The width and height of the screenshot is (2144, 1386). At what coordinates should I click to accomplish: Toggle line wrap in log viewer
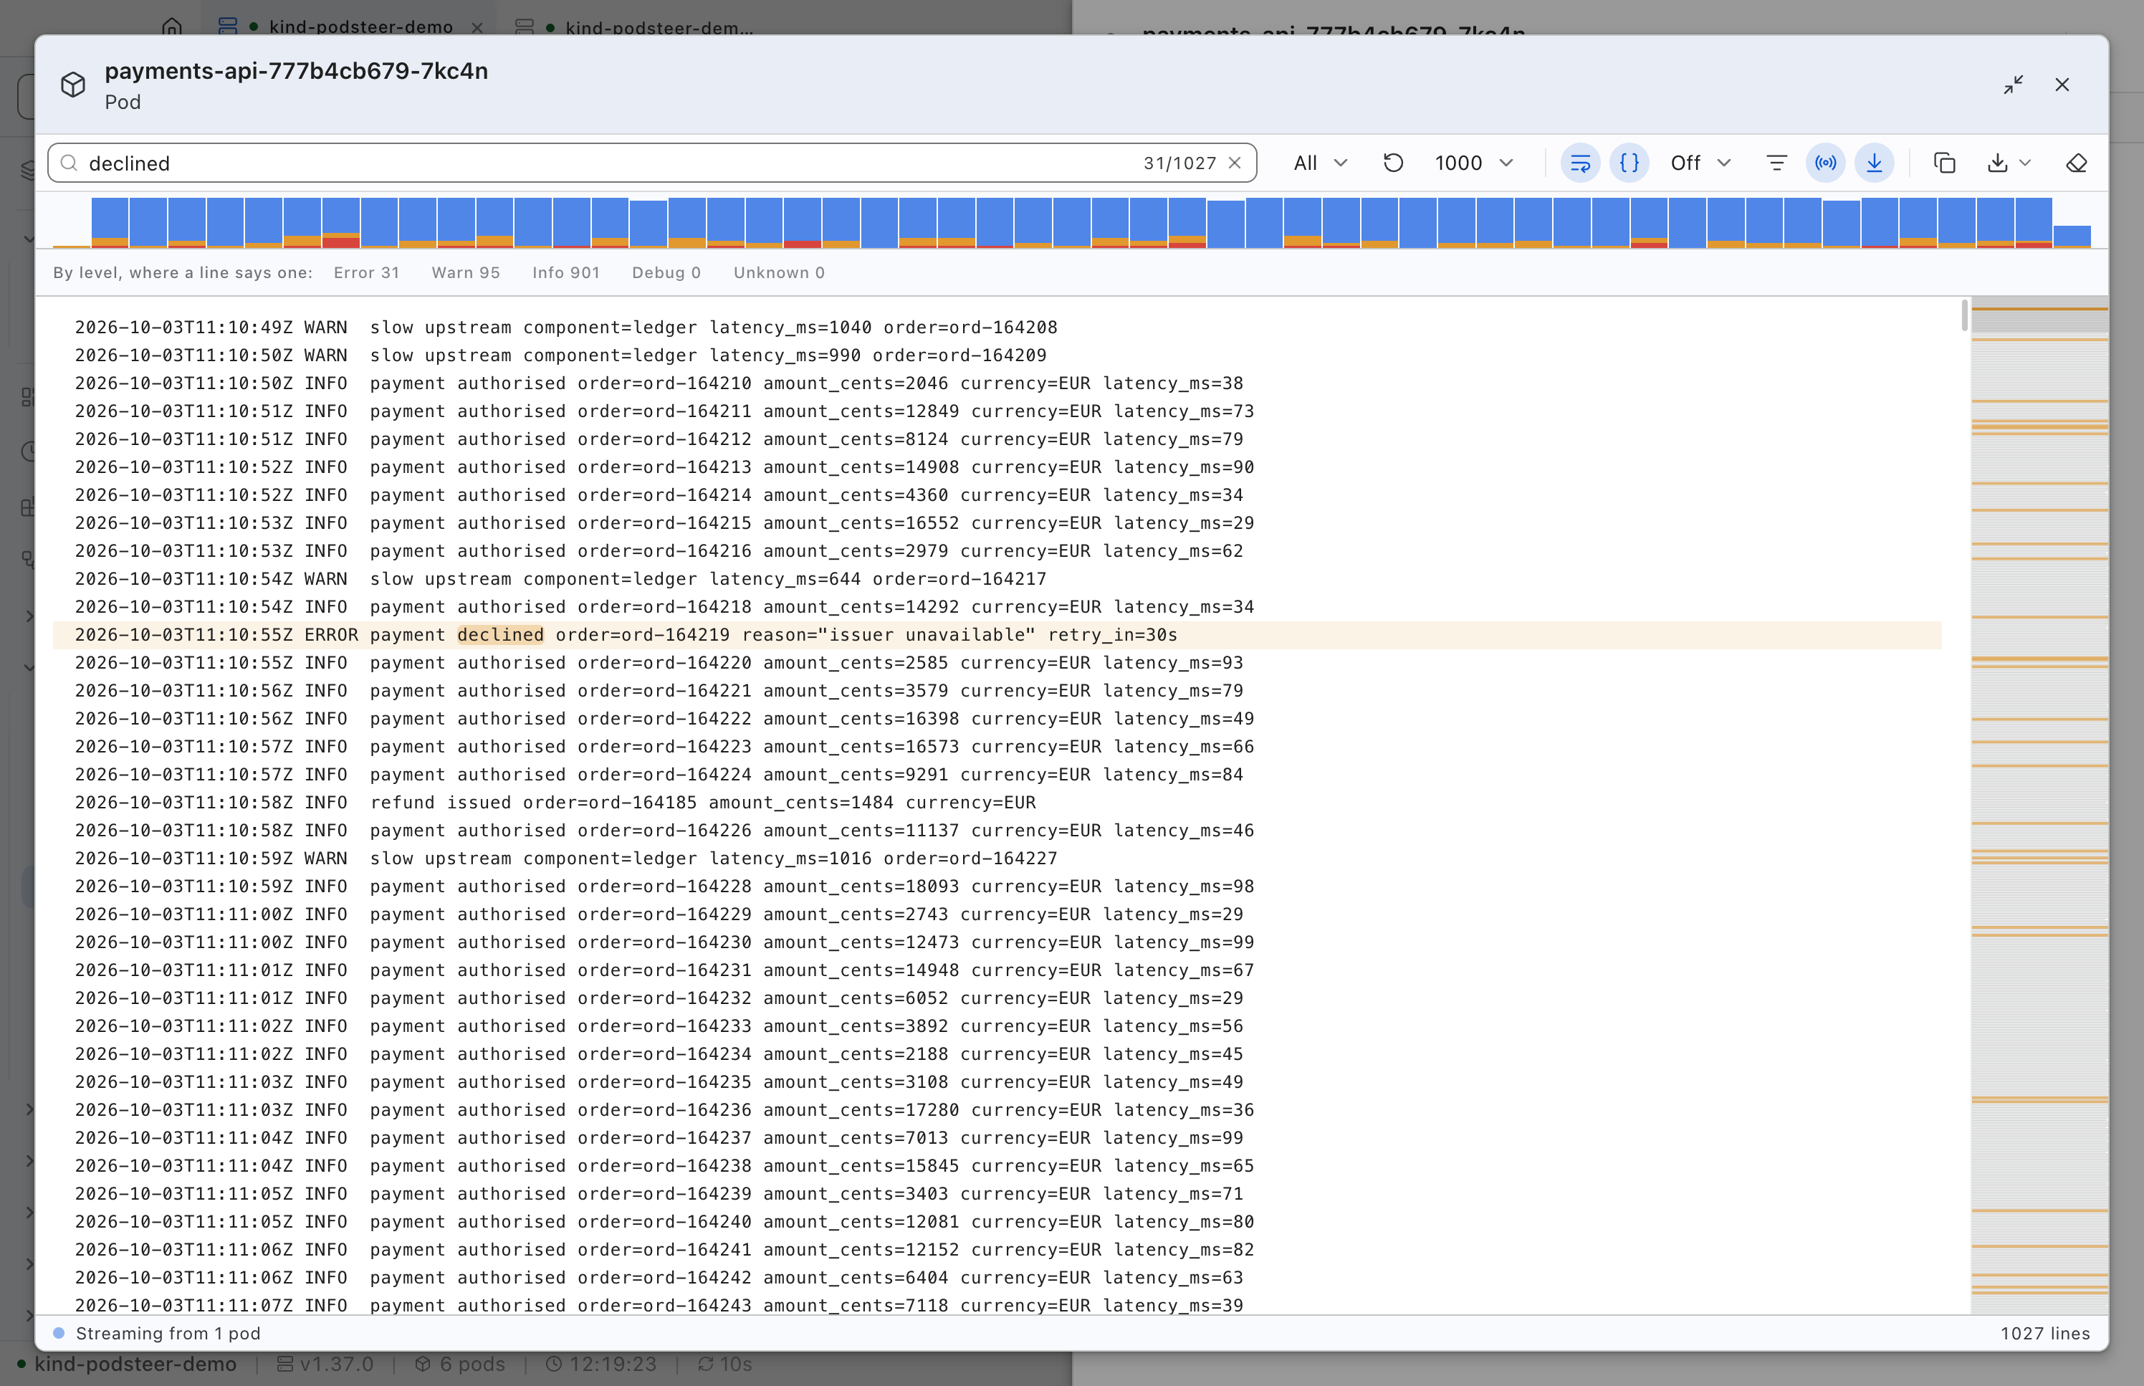[x=1580, y=163]
